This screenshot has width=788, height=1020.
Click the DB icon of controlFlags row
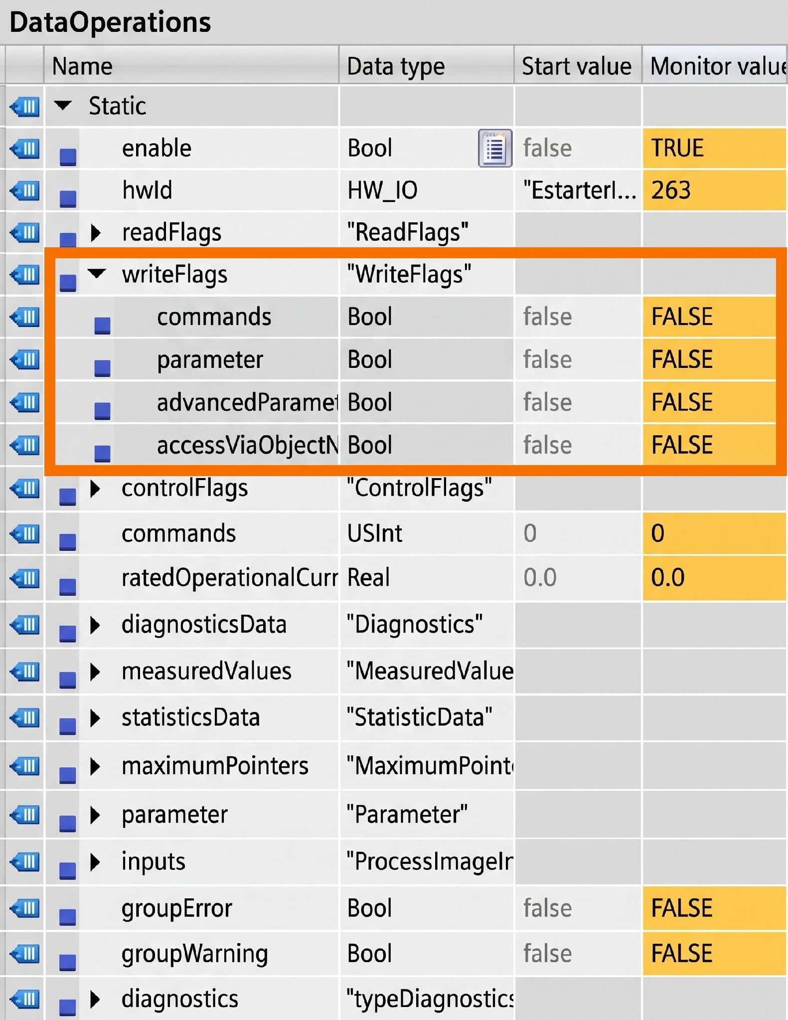[x=25, y=489]
